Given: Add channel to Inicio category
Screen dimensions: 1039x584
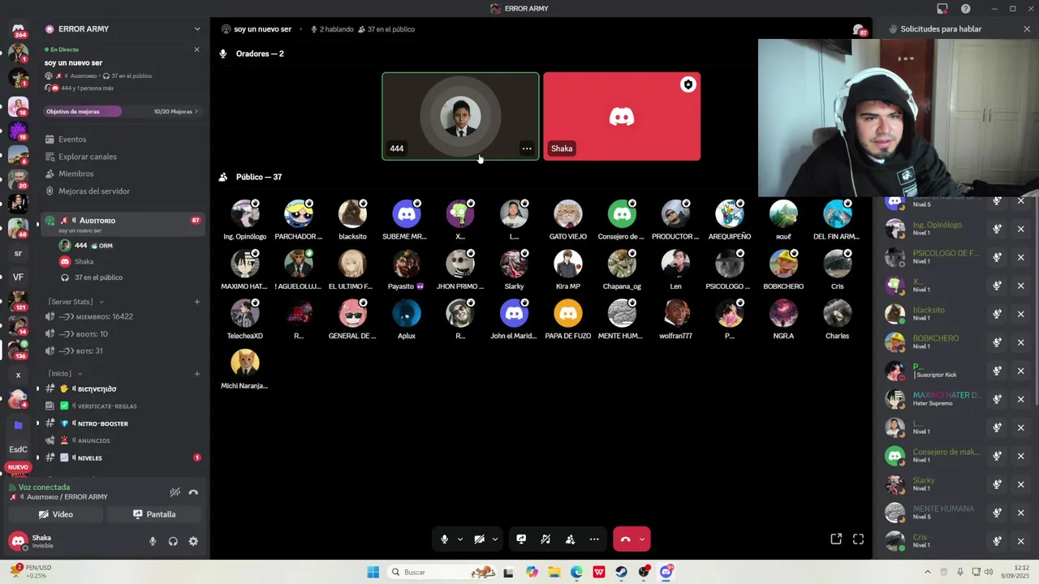Looking at the screenshot, I should pyautogui.click(x=196, y=374).
